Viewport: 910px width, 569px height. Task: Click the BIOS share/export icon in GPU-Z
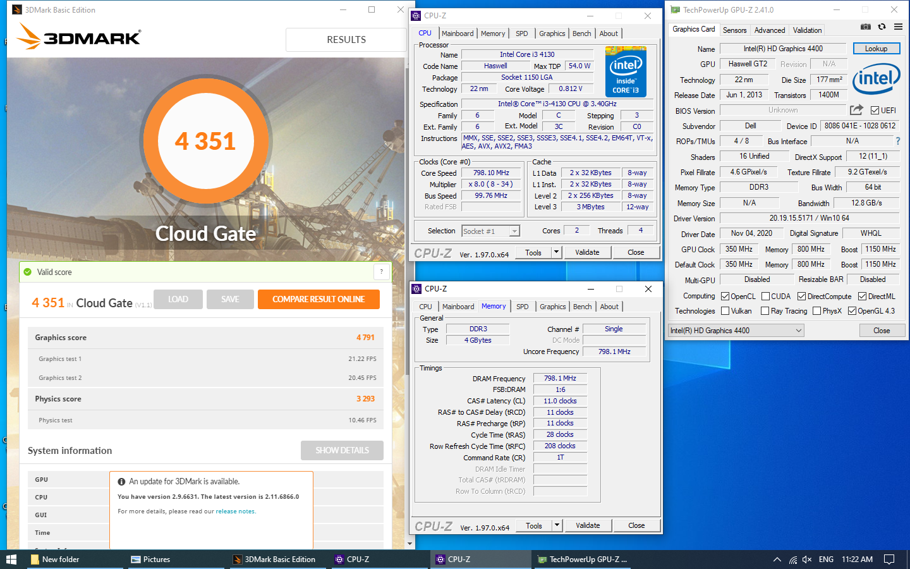[856, 110]
